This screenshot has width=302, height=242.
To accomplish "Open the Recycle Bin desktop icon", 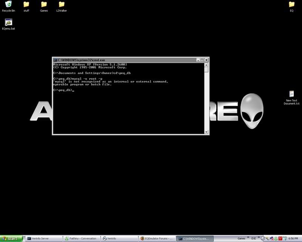I will (8, 6).
